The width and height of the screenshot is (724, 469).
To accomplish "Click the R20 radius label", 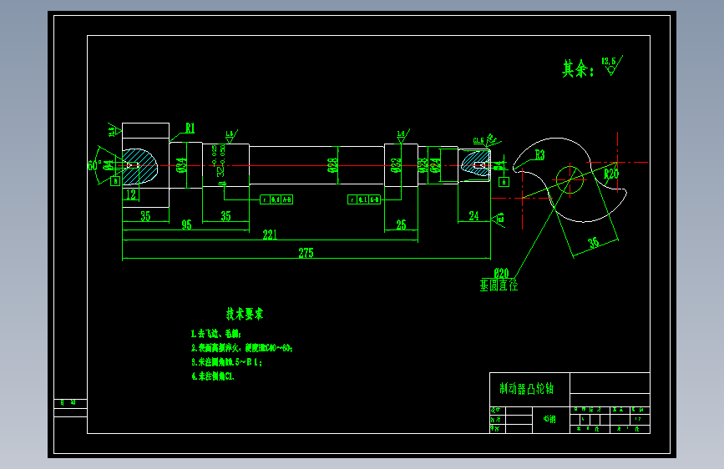I will point(611,174).
